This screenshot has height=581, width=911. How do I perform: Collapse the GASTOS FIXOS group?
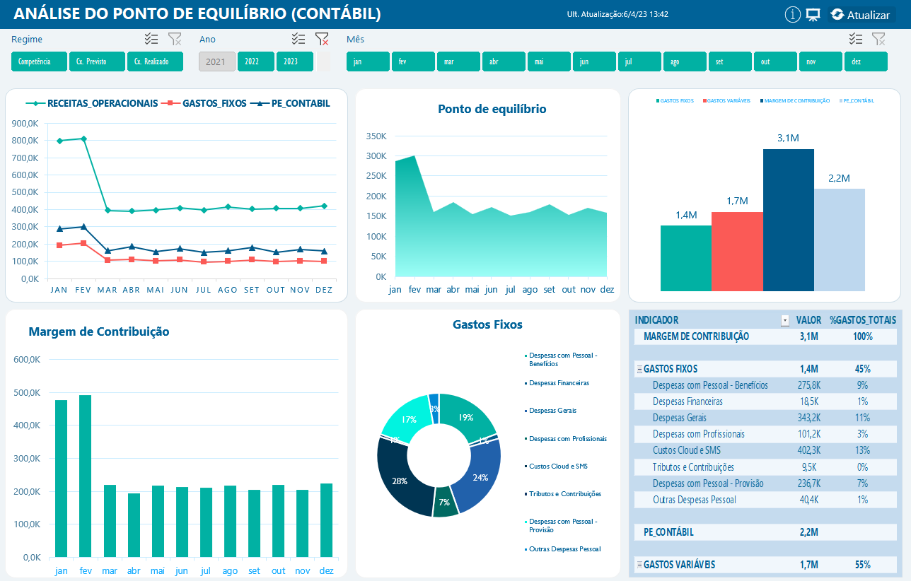tap(639, 369)
